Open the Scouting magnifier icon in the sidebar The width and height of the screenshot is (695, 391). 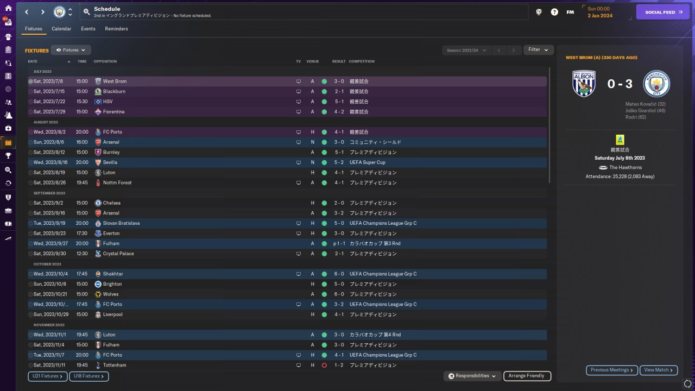click(x=8, y=170)
